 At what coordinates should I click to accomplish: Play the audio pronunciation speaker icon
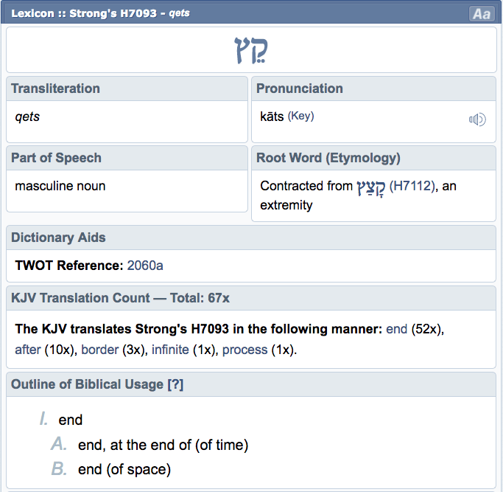[477, 119]
